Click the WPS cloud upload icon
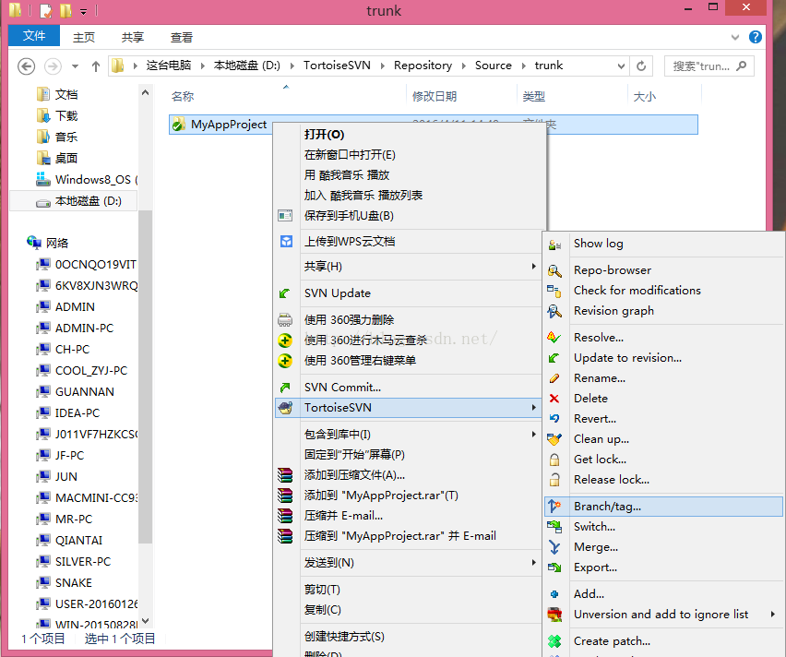 [286, 241]
